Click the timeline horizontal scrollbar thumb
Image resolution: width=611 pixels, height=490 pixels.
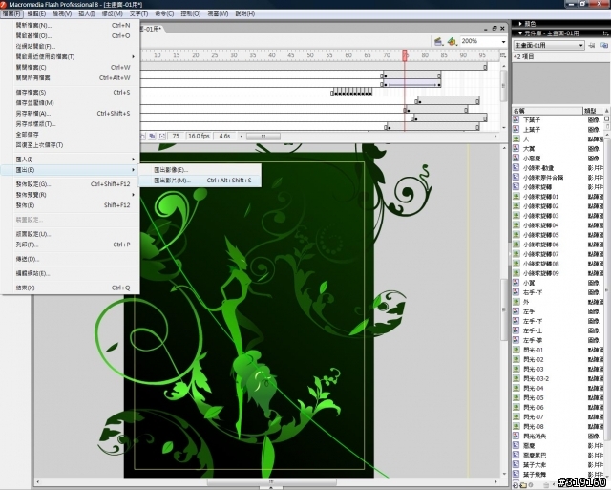coord(263,136)
